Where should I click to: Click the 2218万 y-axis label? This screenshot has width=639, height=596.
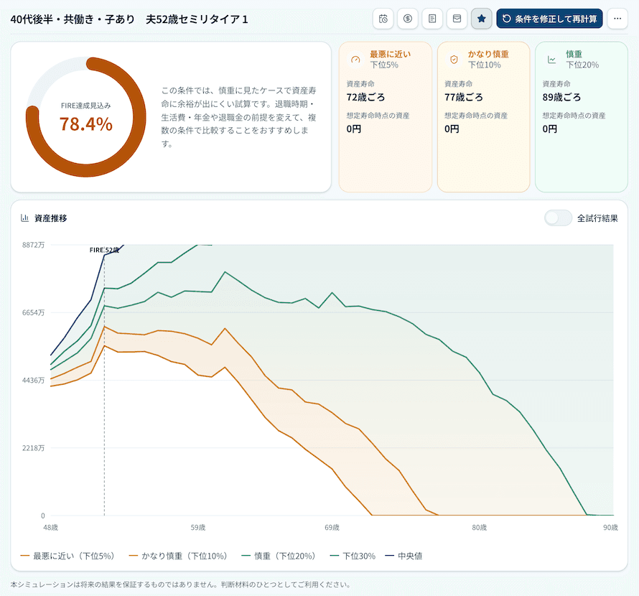[34, 448]
